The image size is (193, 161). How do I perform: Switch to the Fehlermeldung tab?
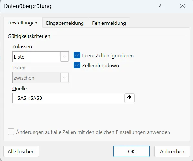pyautogui.click(x=109, y=23)
